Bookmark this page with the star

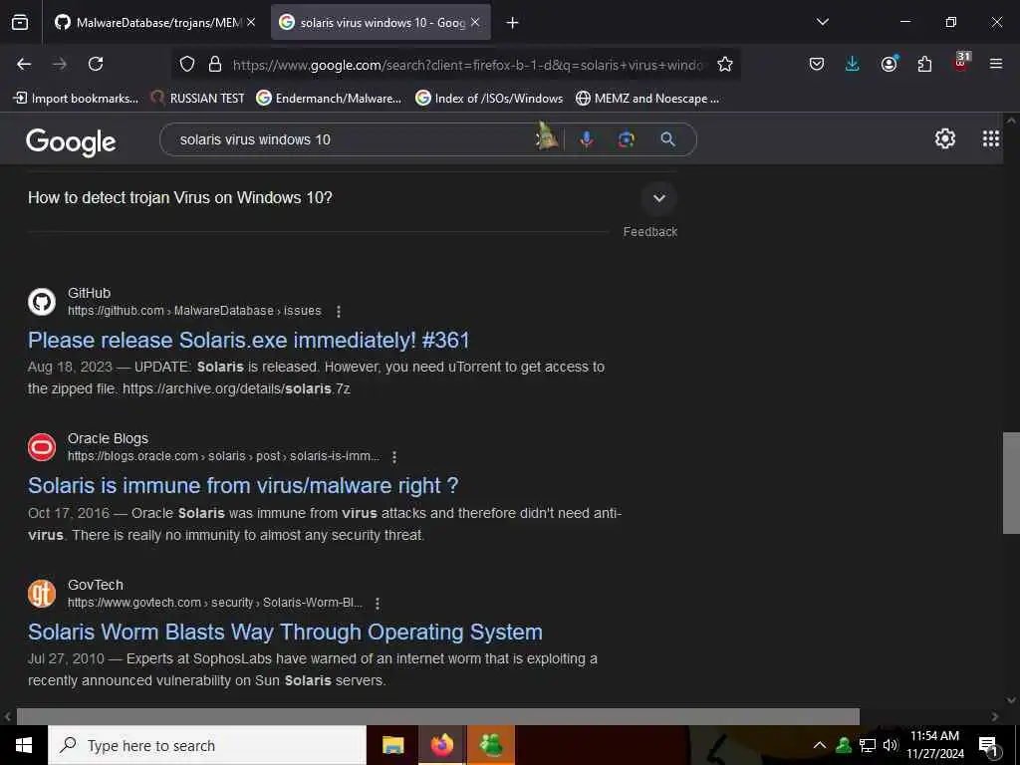click(x=725, y=64)
